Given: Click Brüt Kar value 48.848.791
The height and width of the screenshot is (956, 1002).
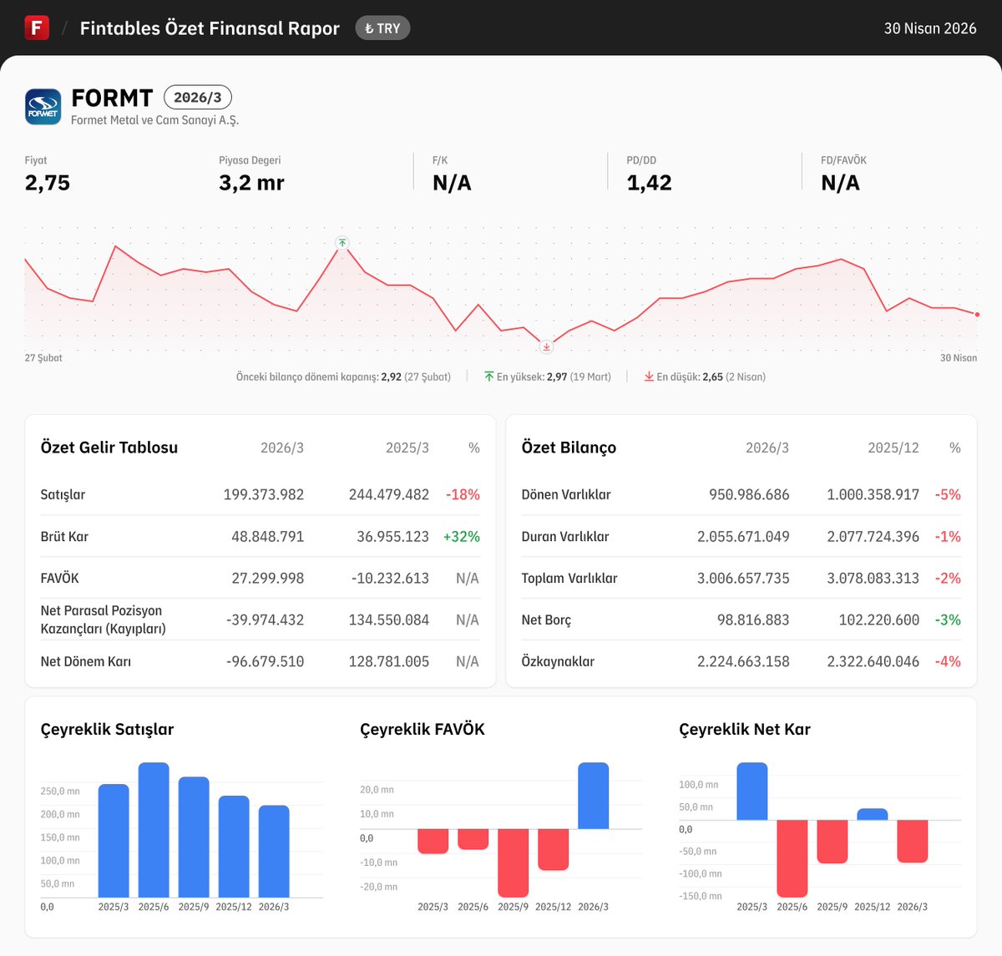Looking at the screenshot, I should tap(267, 536).
